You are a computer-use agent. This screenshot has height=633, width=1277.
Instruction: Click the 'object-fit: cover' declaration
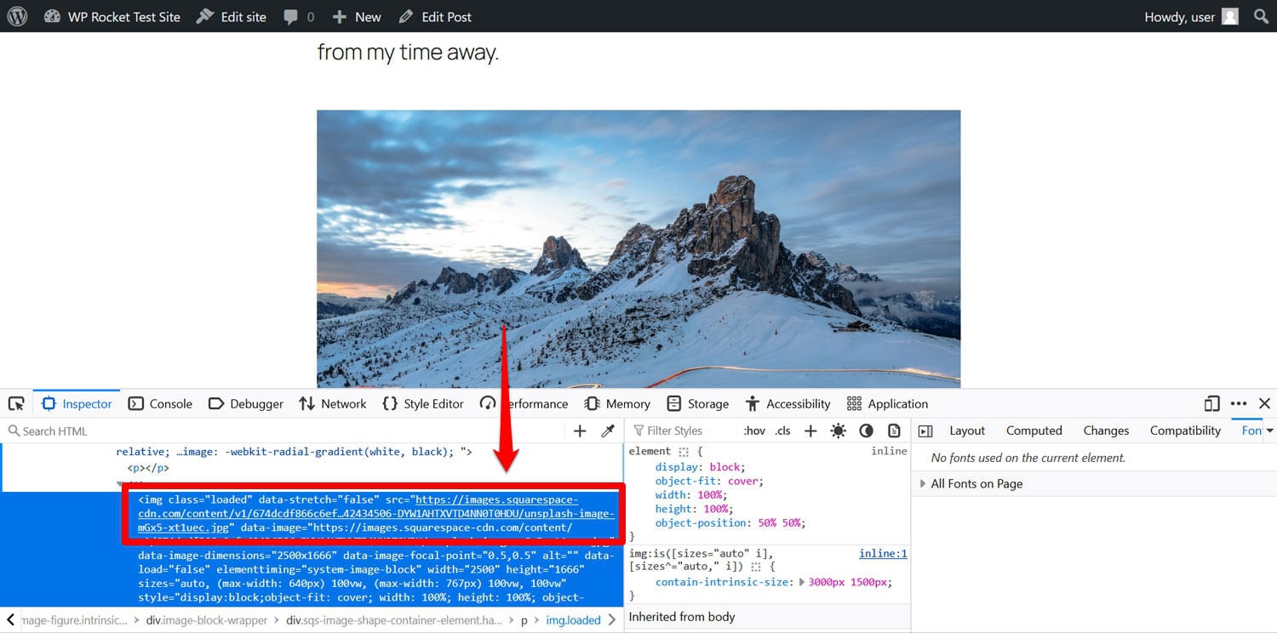point(710,481)
